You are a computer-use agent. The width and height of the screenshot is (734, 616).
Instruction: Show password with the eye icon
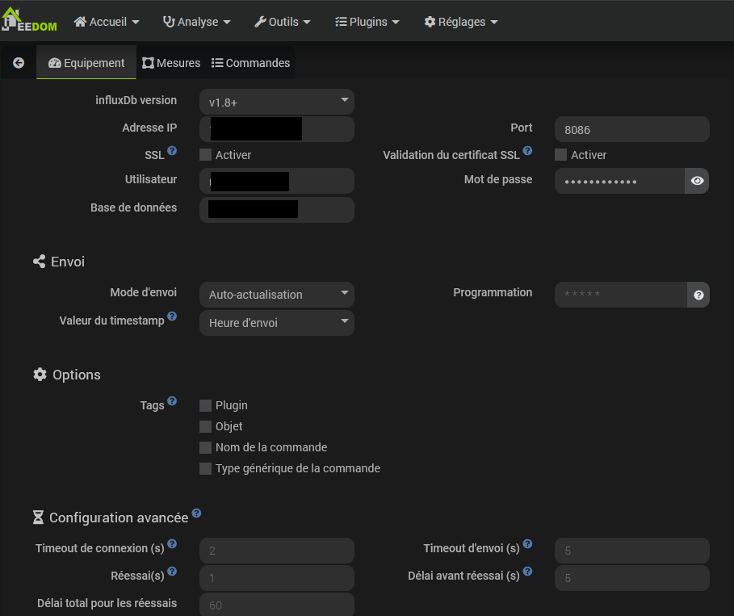point(697,181)
